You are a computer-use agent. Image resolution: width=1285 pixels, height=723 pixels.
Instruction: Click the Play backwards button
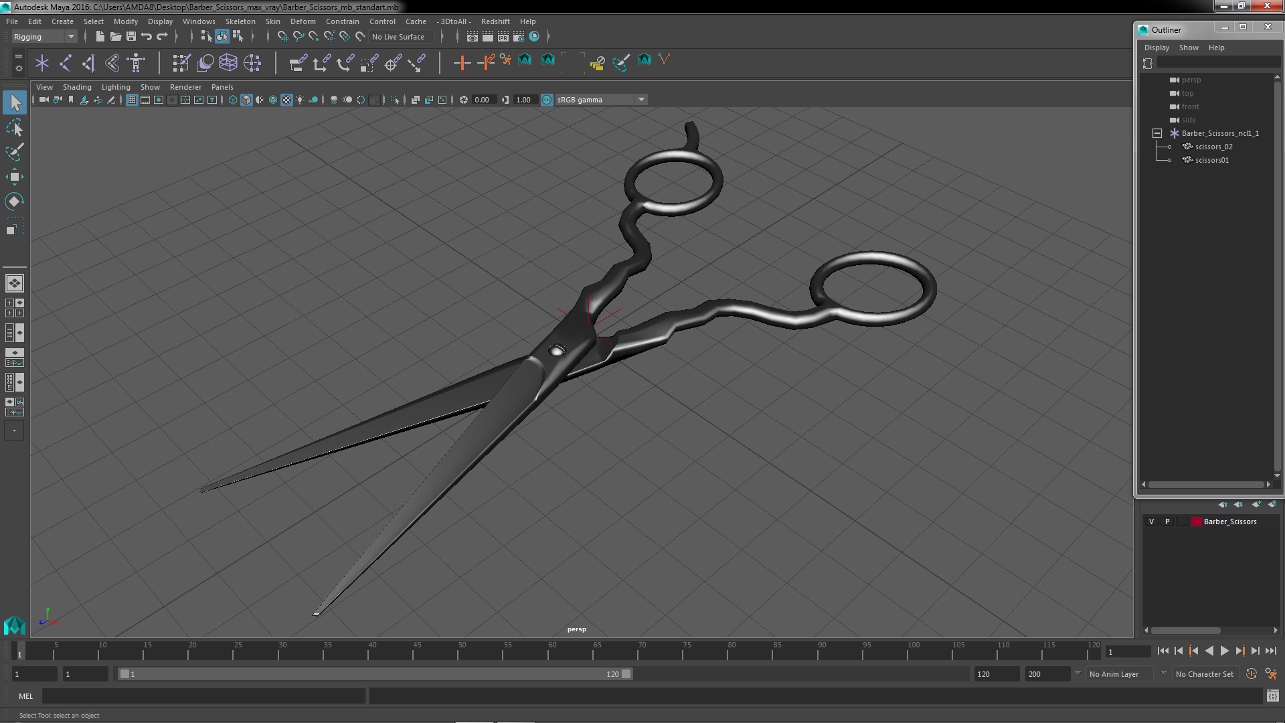point(1209,651)
